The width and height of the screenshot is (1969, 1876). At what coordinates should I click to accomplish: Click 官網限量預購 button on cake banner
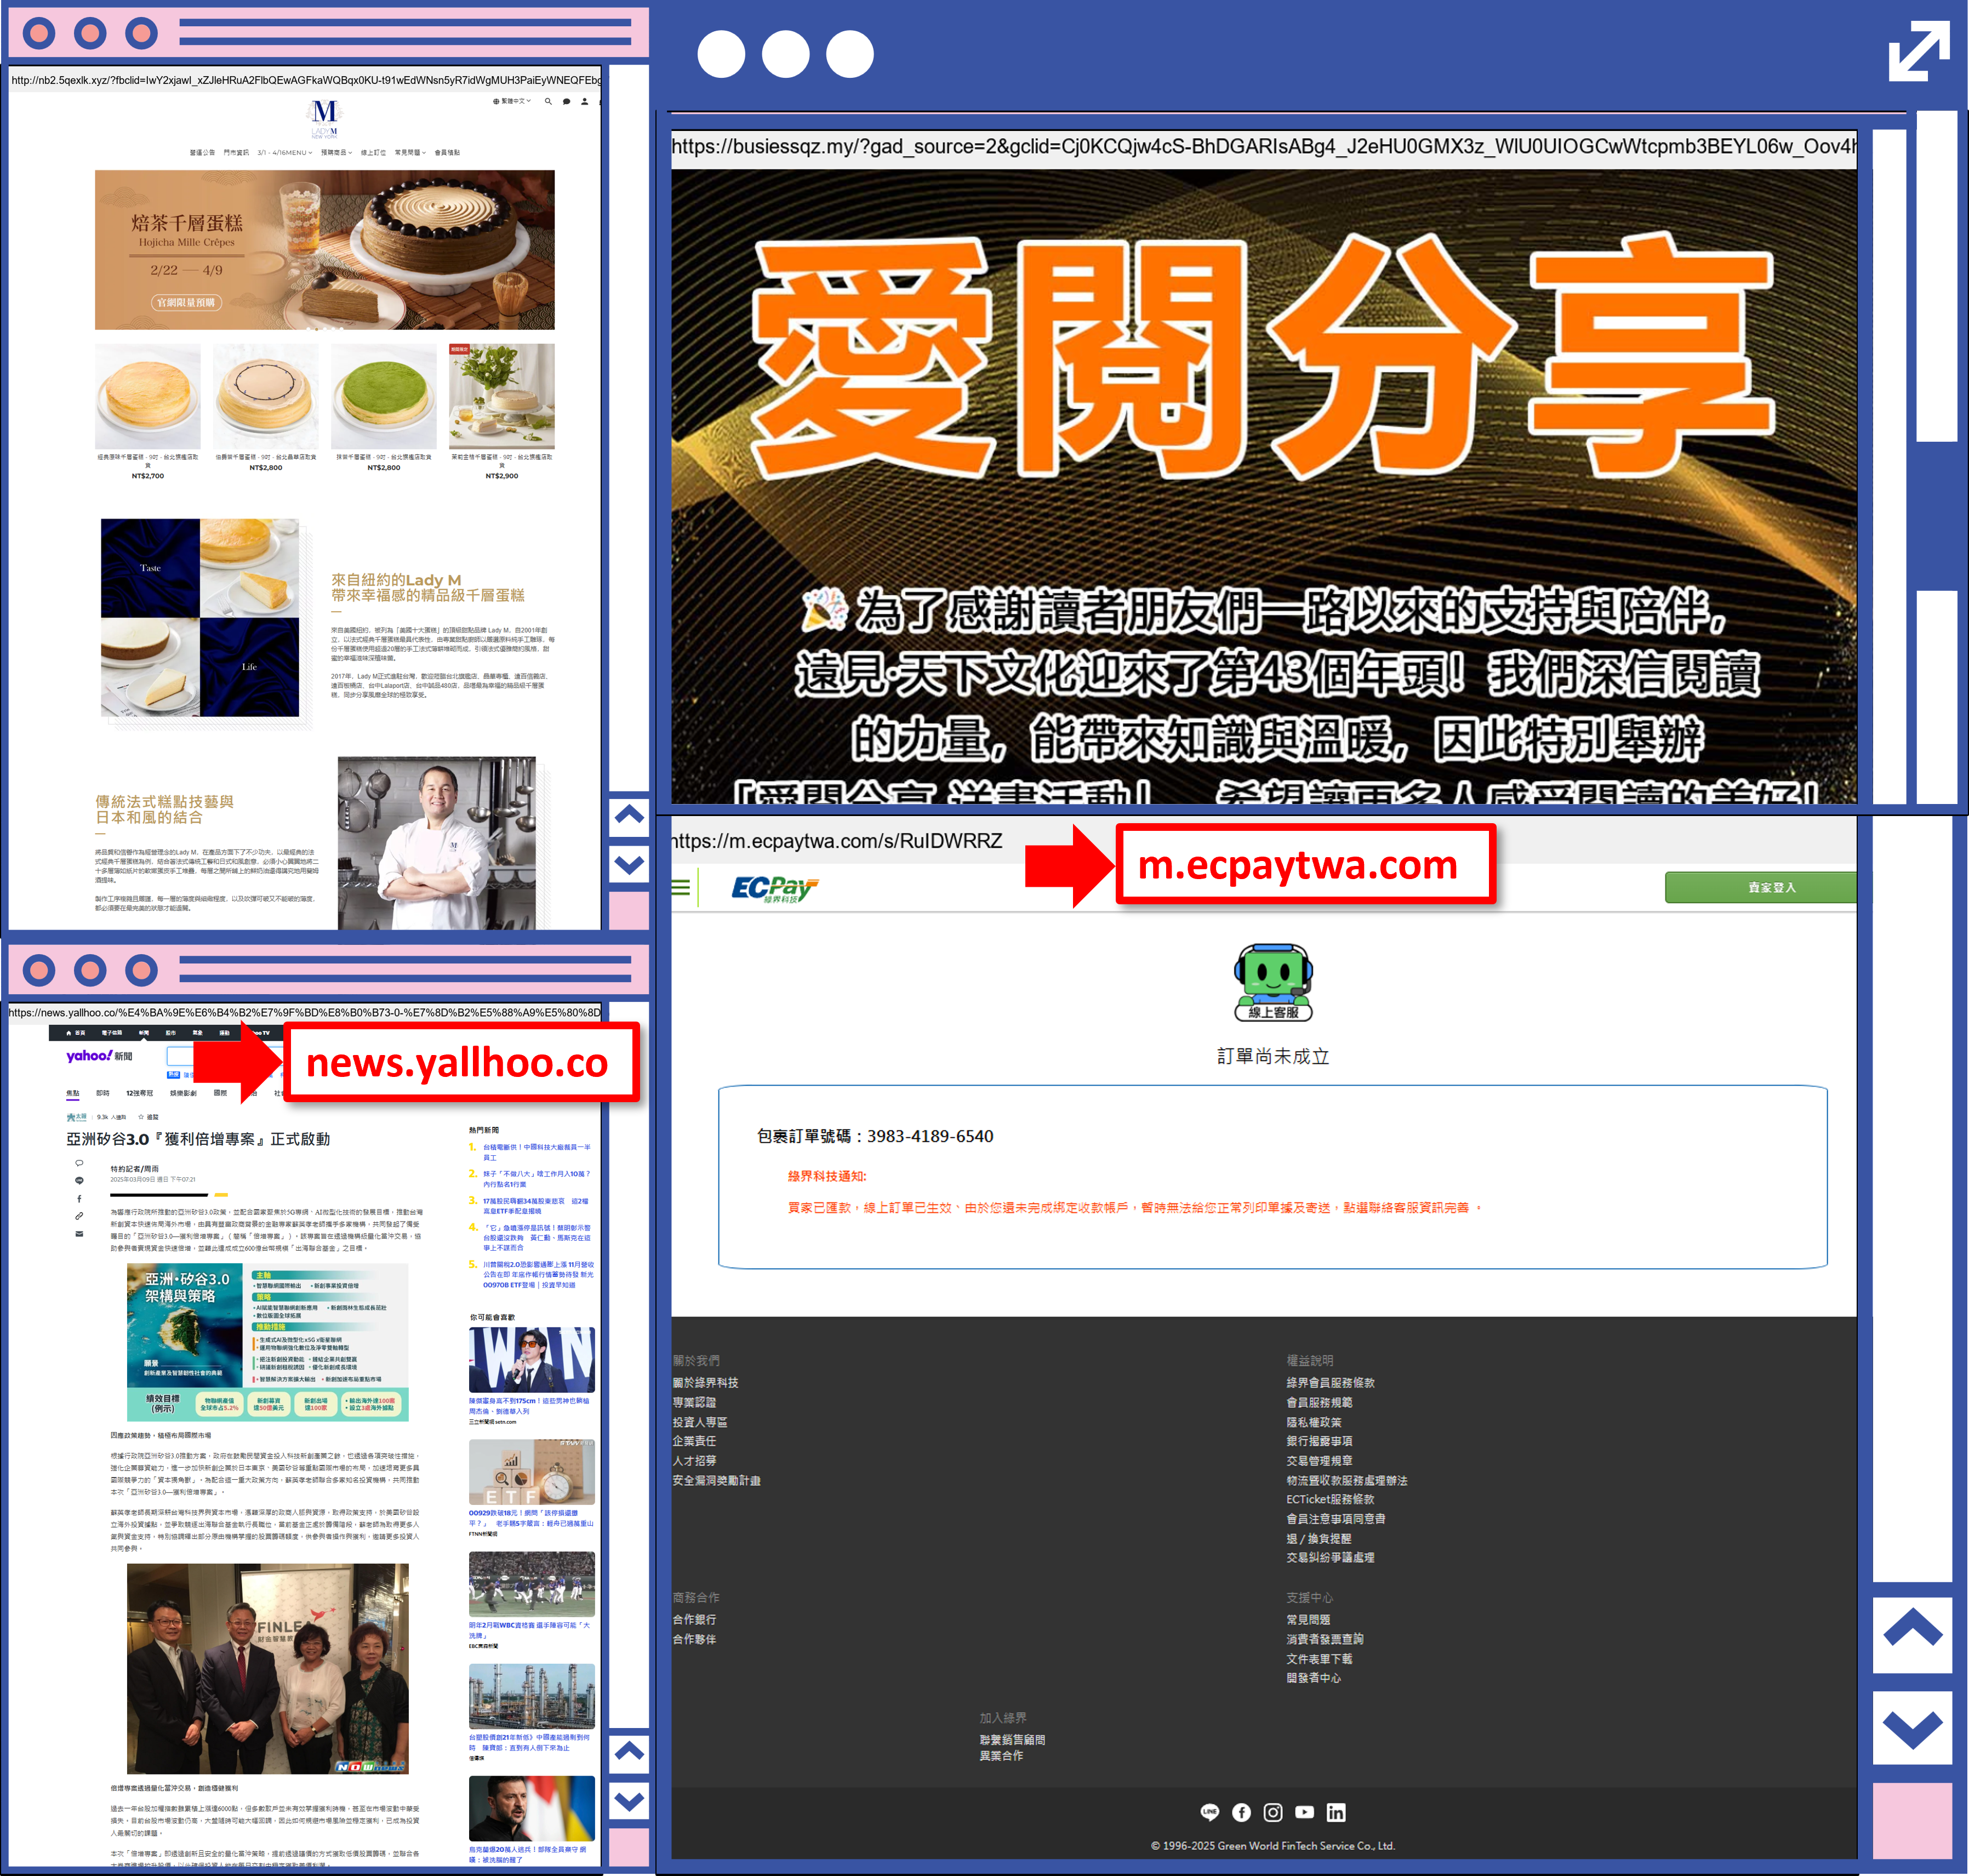[186, 302]
